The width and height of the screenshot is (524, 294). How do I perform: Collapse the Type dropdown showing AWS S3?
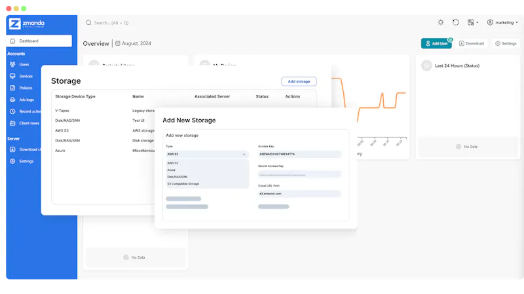207,155
